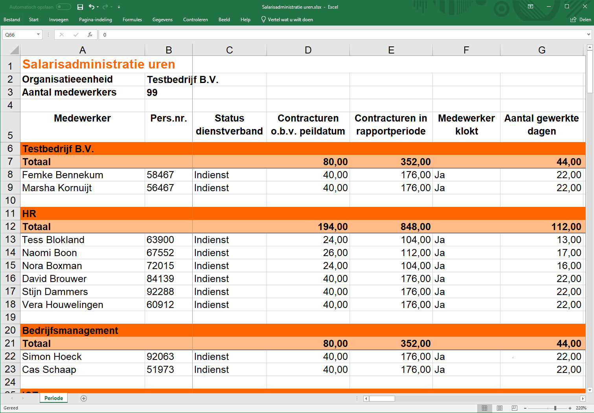Viewport: 594px width, 413px height.
Task: Open the Controleren tab
Action: 195,20
